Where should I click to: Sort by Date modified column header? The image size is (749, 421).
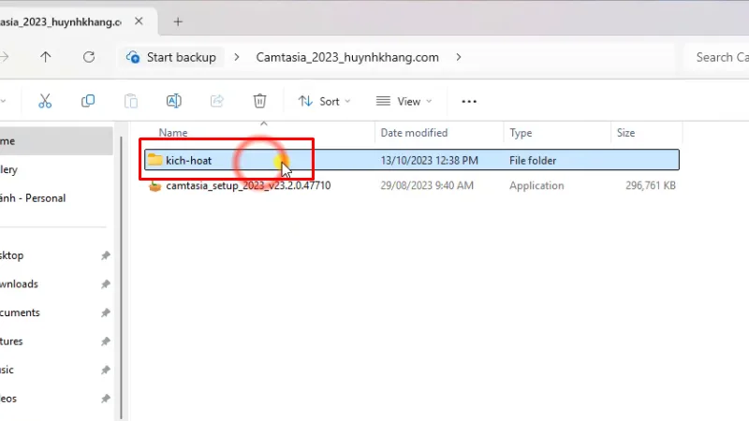coord(414,133)
